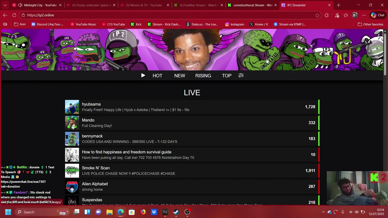The width and height of the screenshot is (388, 218).
Task: Click the taskbar Search box
Action: click(42, 212)
